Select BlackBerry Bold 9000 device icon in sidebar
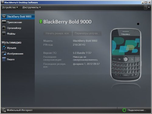 point(4,16)
